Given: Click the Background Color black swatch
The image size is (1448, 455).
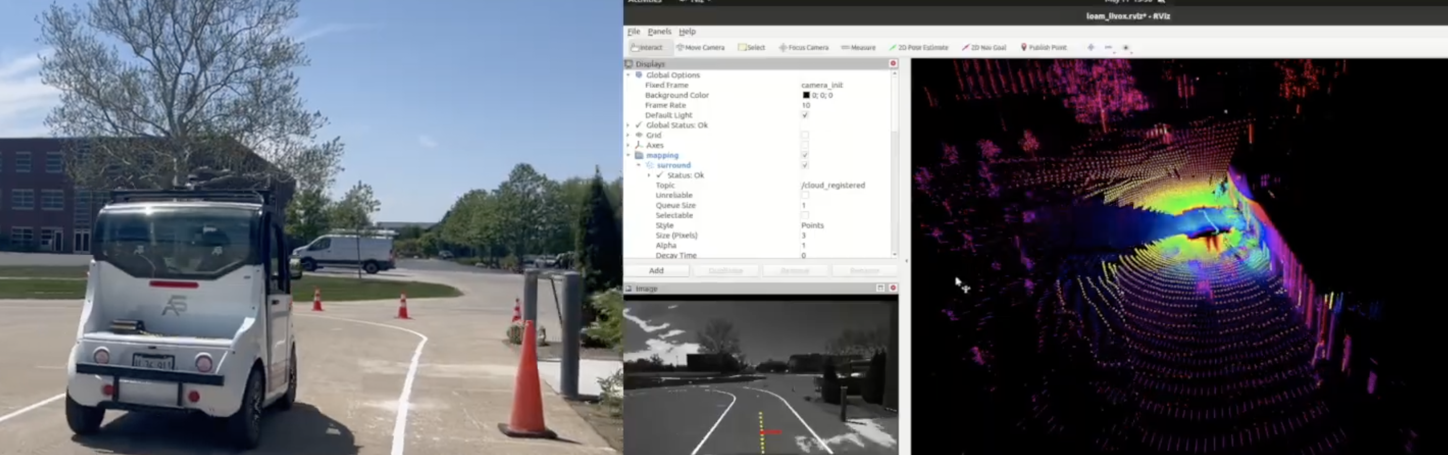Looking at the screenshot, I should coord(806,95).
